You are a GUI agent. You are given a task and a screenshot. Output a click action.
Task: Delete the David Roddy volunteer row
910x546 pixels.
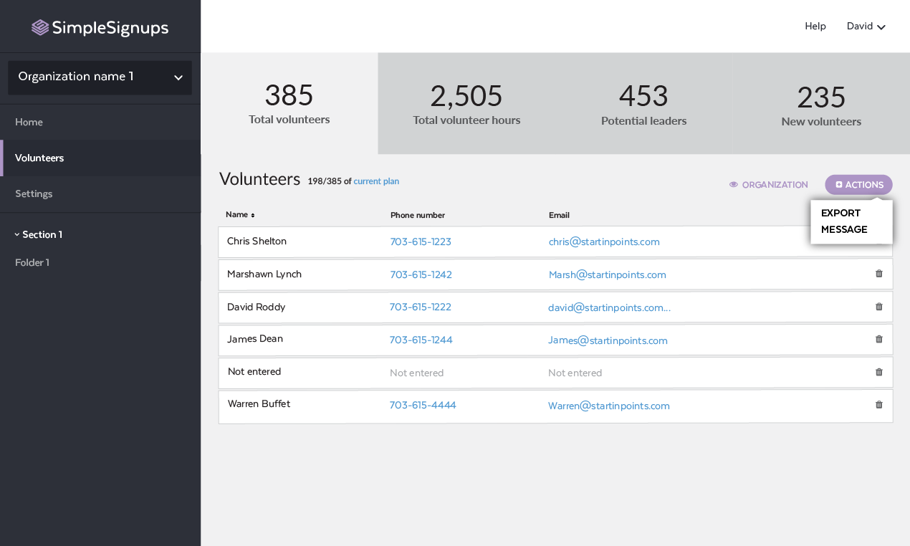(878, 307)
